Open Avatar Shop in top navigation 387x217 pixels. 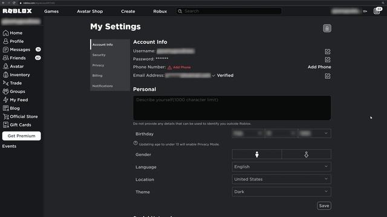point(90,11)
